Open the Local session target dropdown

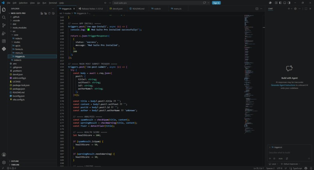click(x=273, y=164)
